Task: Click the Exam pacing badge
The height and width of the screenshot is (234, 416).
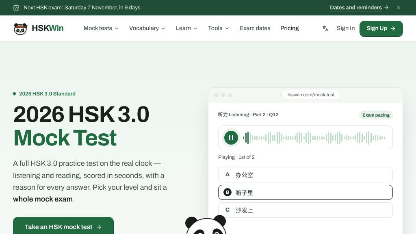Action: click(376, 115)
